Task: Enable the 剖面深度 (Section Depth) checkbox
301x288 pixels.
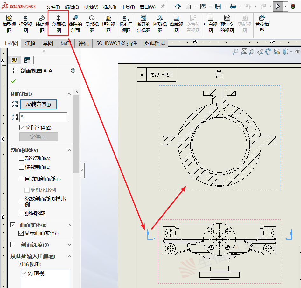Action: click(x=13, y=245)
